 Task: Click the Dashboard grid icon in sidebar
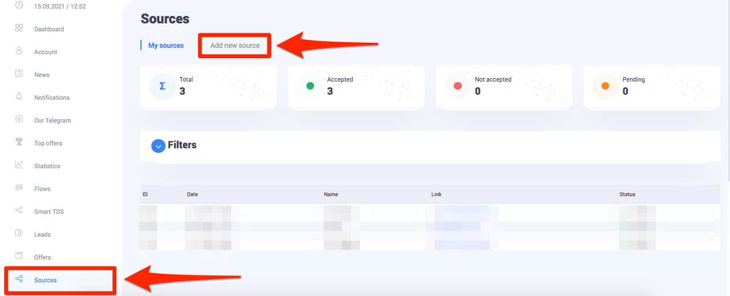[x=19, y=28]
